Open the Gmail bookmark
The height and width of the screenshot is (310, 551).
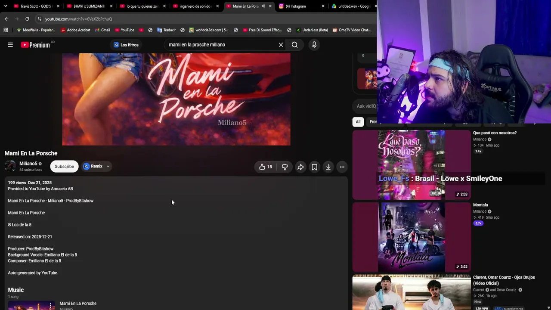coord(102,30)
